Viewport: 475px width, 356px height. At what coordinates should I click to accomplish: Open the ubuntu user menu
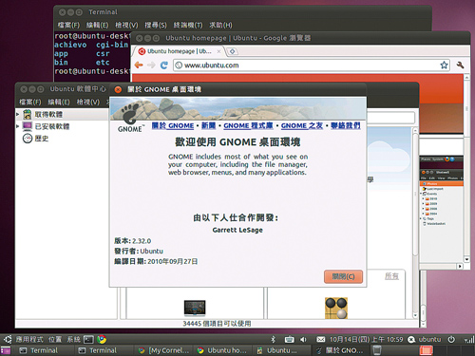coord(425,340)
